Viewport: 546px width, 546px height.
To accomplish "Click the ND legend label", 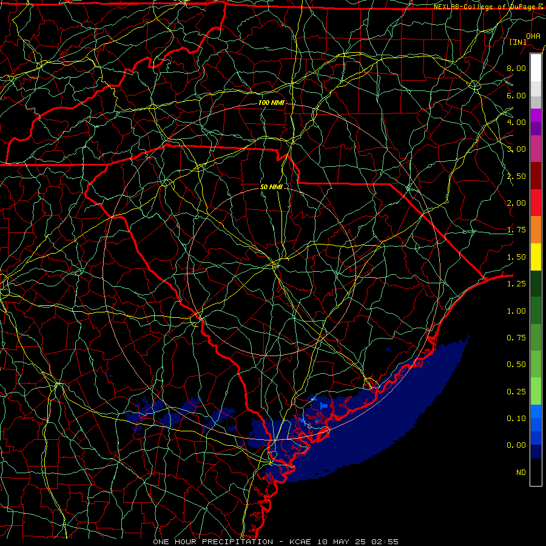I will (521, 473).
